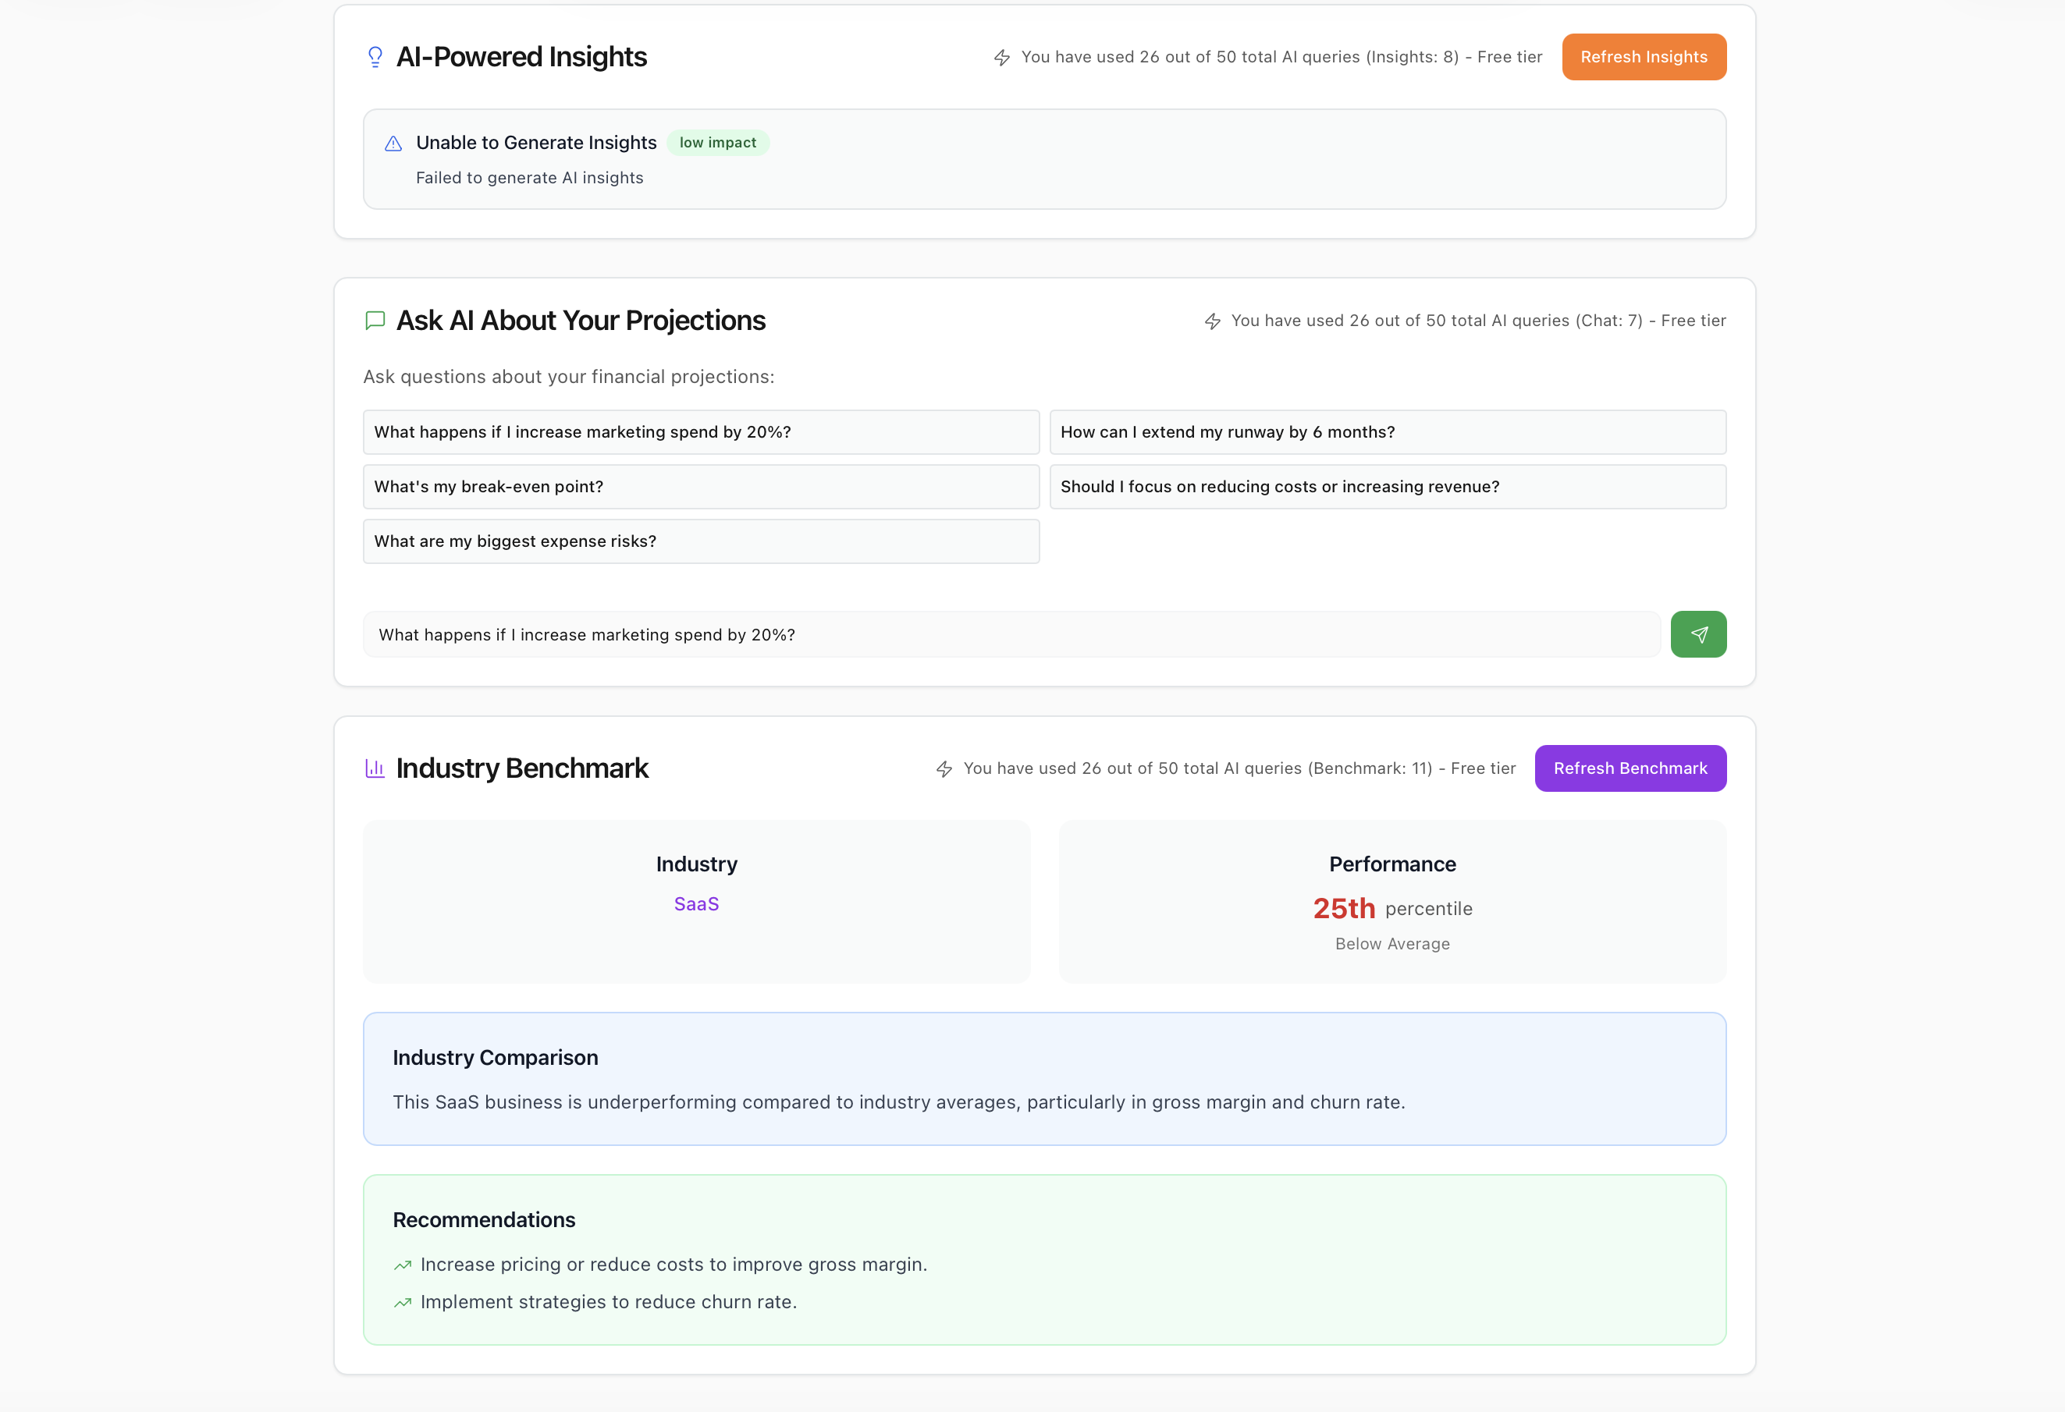Select the marketing spend suggested question

701,432
